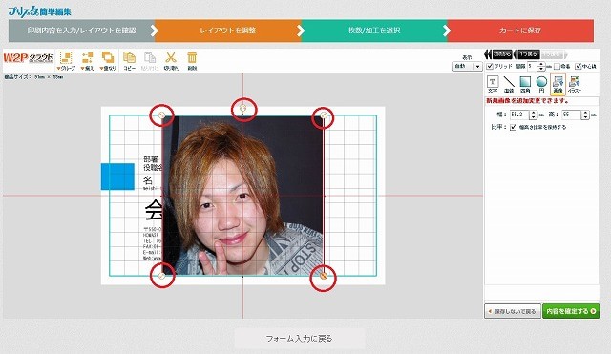Click the grid spacing input field
The height and width of the screenshot is (354, 611).
point(533,67)
